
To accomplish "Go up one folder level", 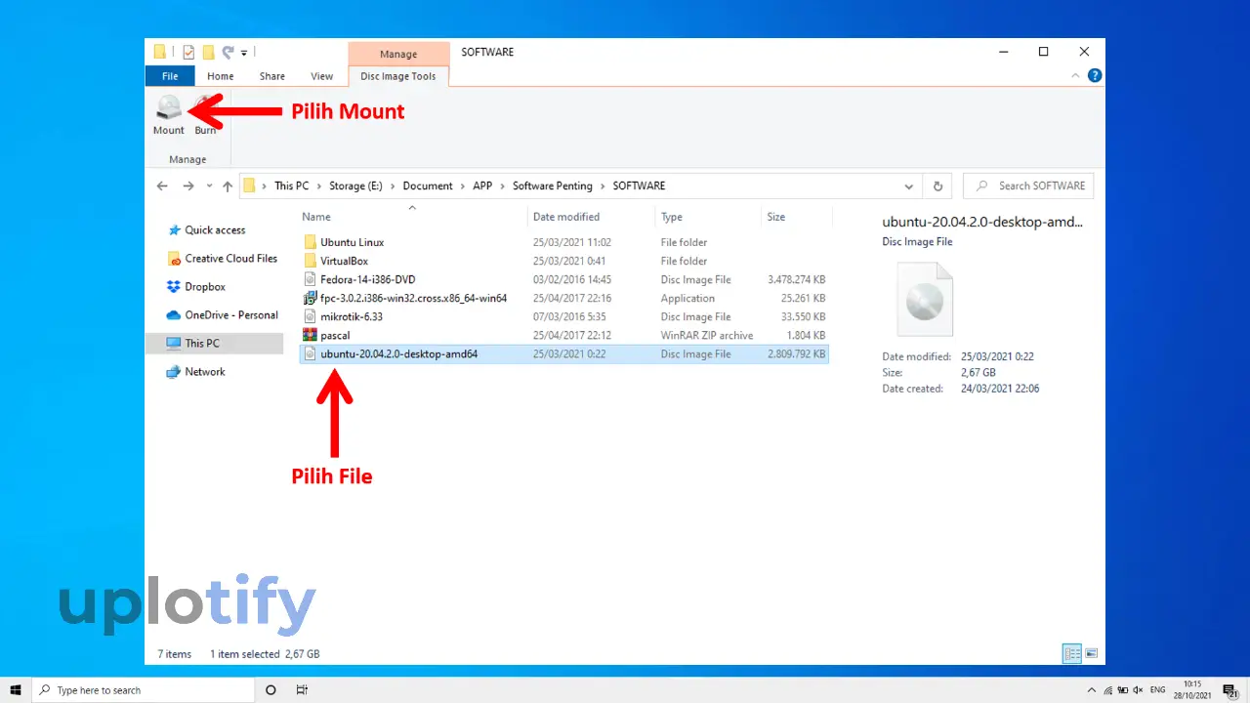I will [228, 186].
